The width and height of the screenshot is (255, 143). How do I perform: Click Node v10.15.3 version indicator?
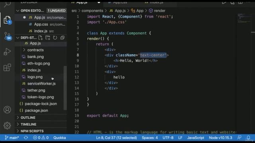(x=220, y=138)
